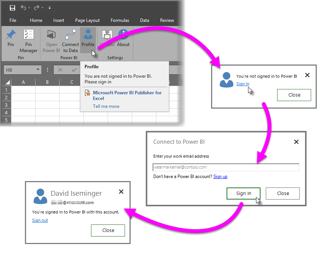Image resolution: width=330 pixels, height=258 pixels.
Task: Click the Undo arrow icon
Action: [x=23, y=8]
